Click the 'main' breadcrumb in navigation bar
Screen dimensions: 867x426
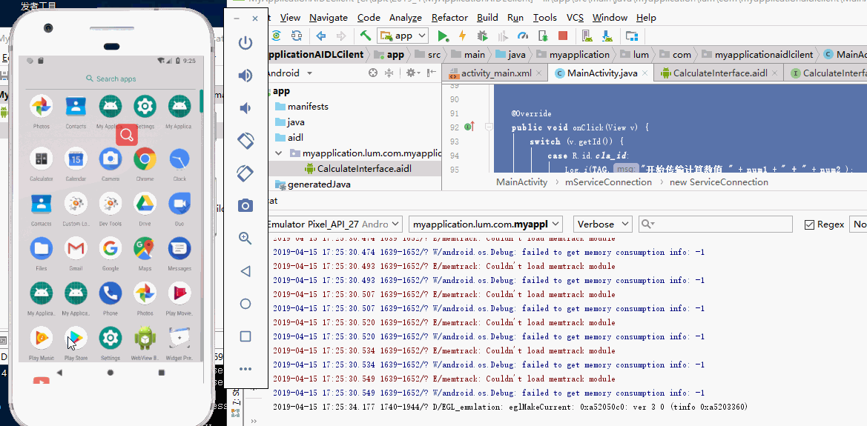(468, 55)
